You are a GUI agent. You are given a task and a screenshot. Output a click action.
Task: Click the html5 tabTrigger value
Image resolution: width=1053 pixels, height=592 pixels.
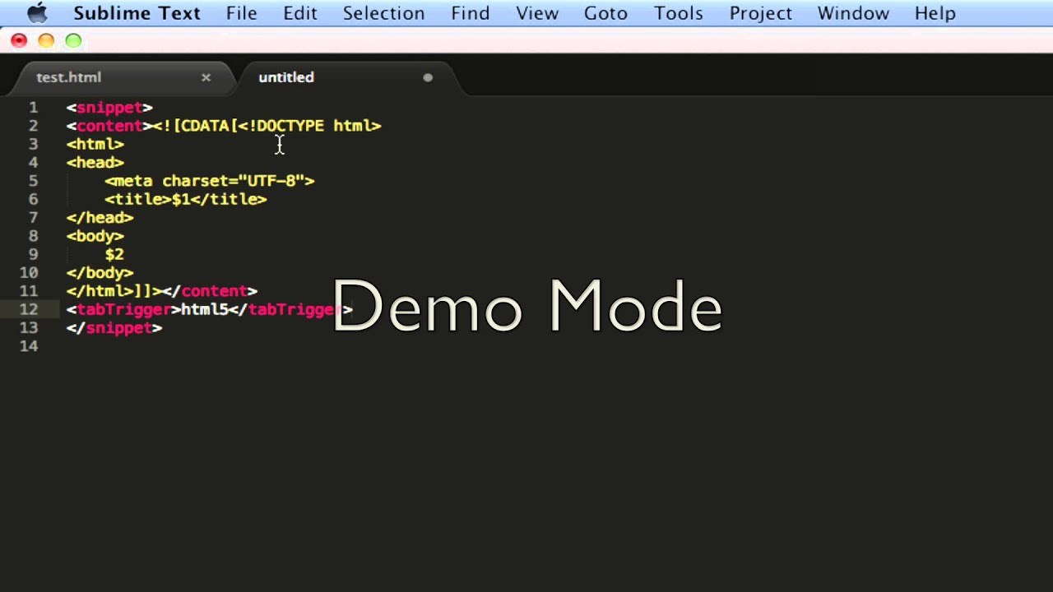pyautogui.click(x=205, y=309)
